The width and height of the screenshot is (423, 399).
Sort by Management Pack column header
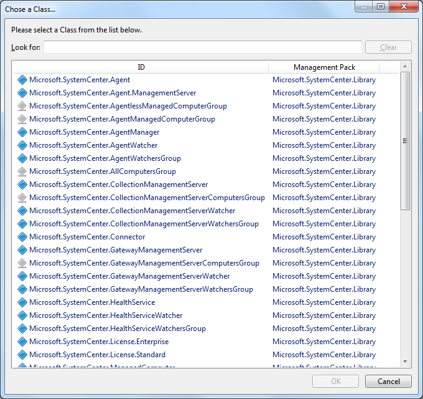click(x=324, y=67)
